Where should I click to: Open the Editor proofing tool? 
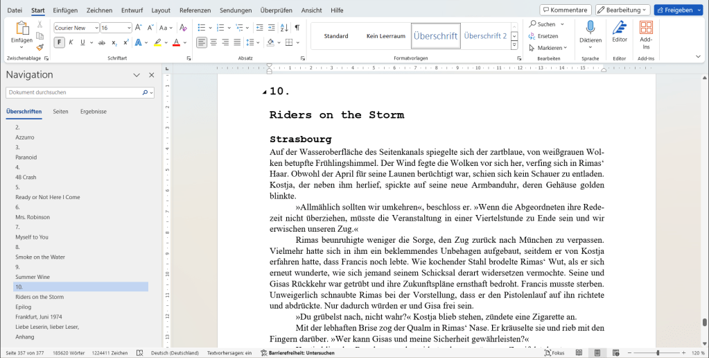pos(619,33)
